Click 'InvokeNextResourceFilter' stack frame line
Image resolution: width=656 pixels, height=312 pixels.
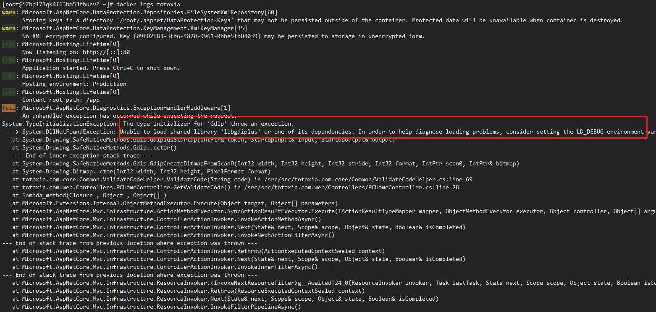[x=334, y=283]
